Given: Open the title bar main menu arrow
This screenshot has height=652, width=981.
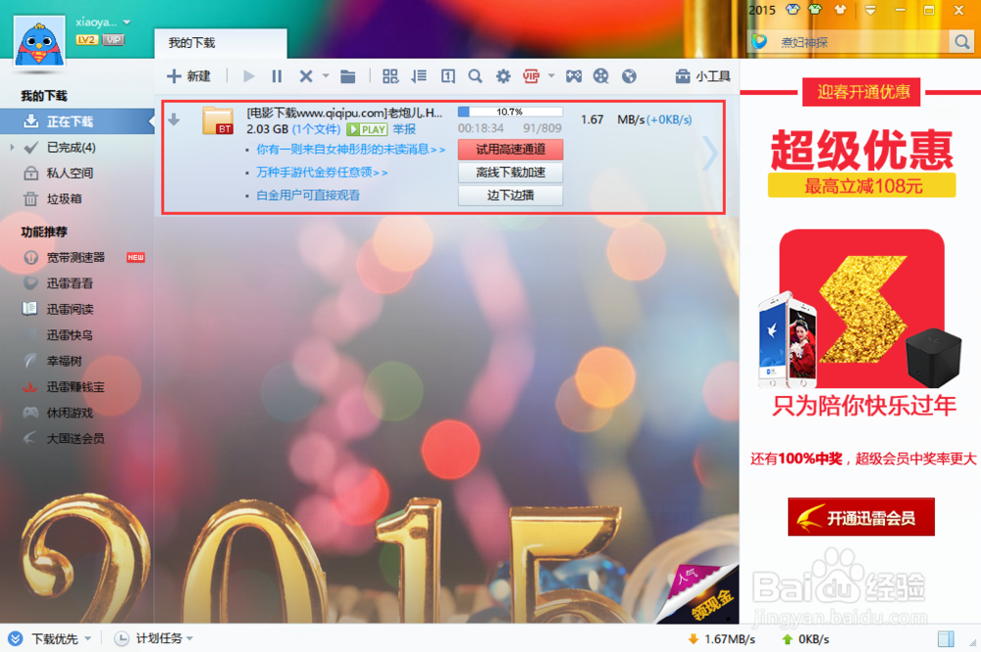Looking at the screenshot, I should pos(870,10).
